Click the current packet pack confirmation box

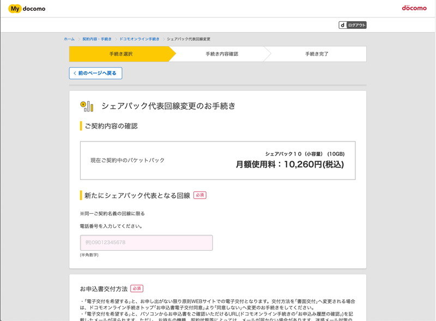click(218, 158)
